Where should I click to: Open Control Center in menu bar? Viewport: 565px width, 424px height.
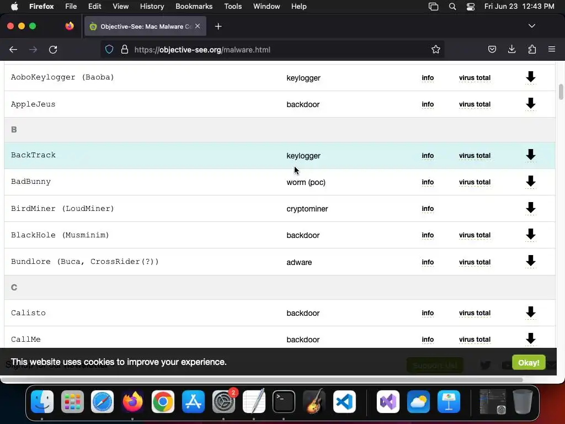coord(470,7)
